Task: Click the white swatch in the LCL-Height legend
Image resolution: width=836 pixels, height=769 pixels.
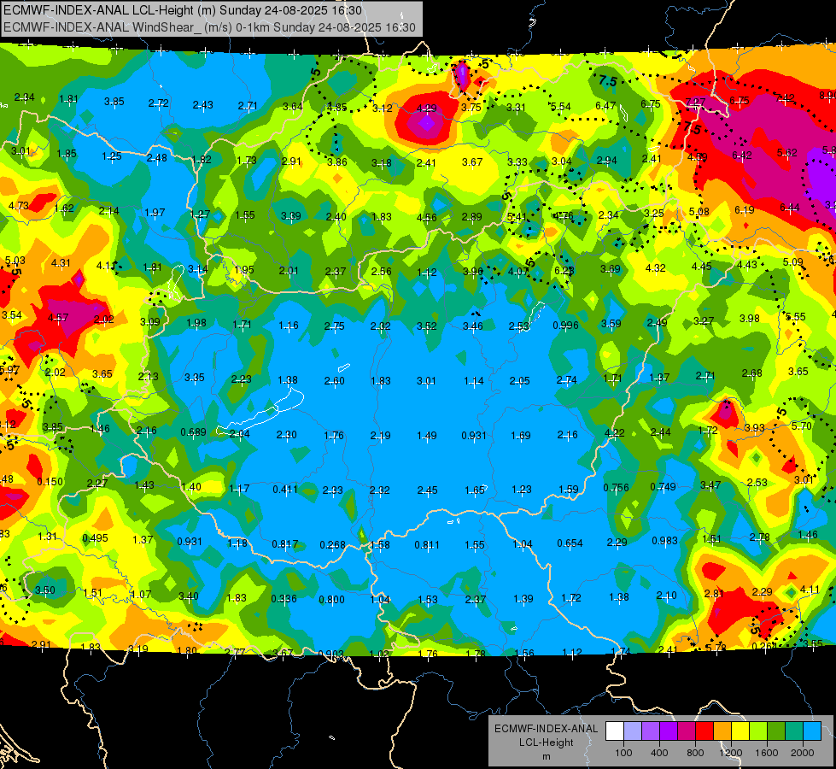Action: [615, 731]
